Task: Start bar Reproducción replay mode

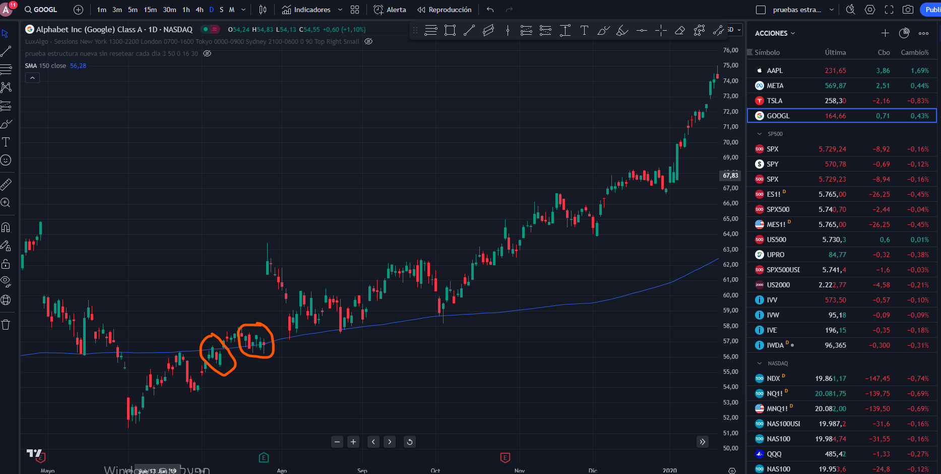Action: [444, 10]
